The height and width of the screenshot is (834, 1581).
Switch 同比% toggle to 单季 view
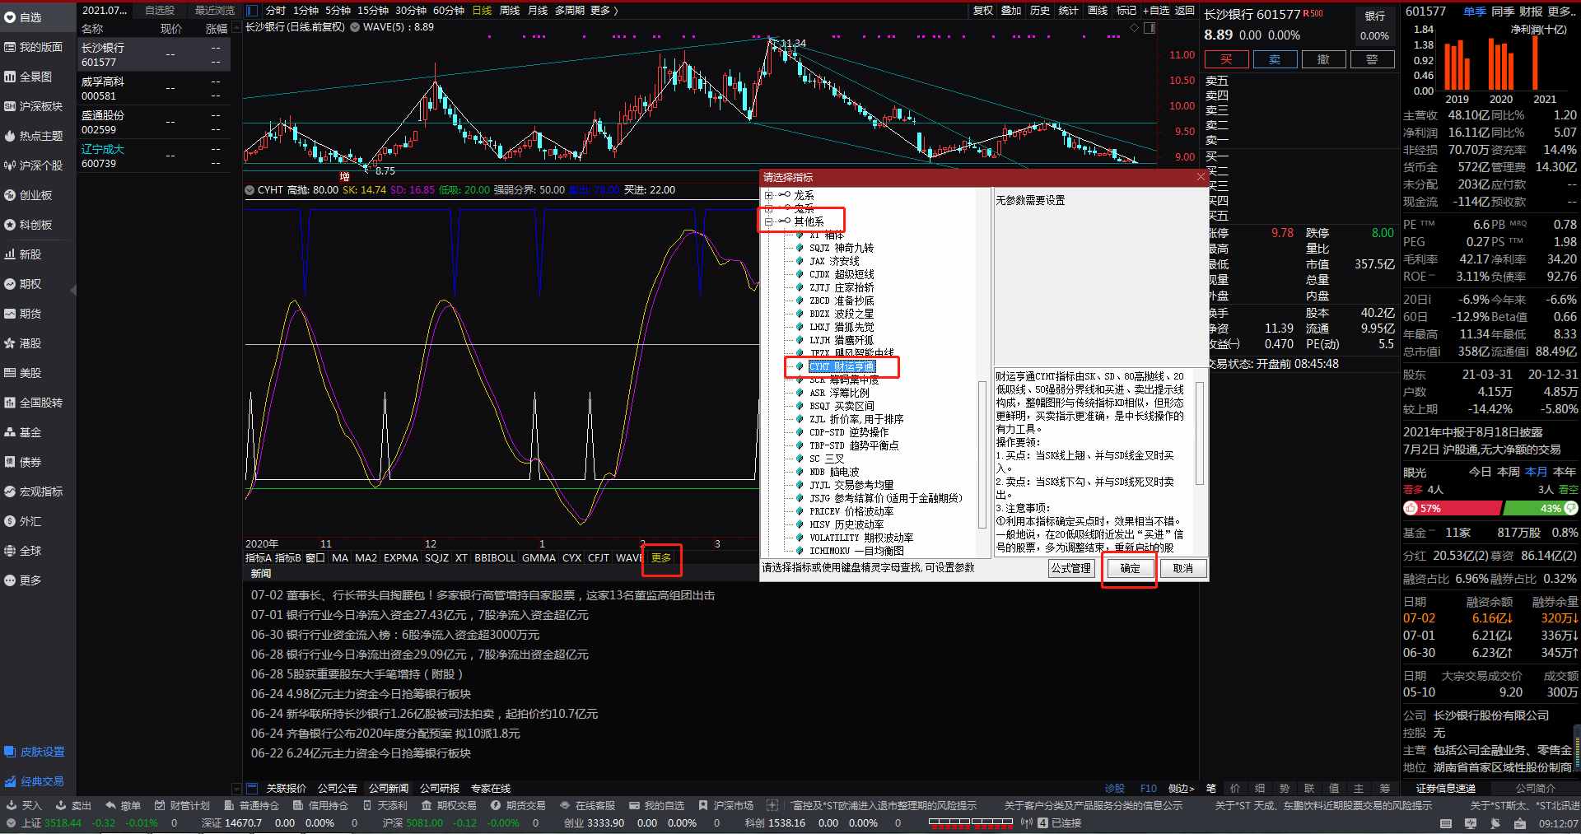click(1475, 12)
